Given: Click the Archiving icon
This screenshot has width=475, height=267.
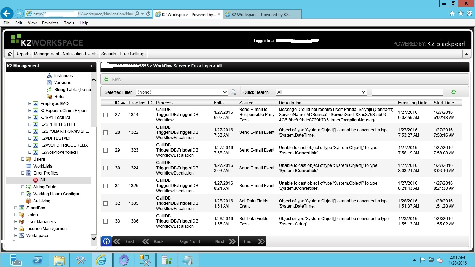Looking at the screenshot, I should [29, 201].
